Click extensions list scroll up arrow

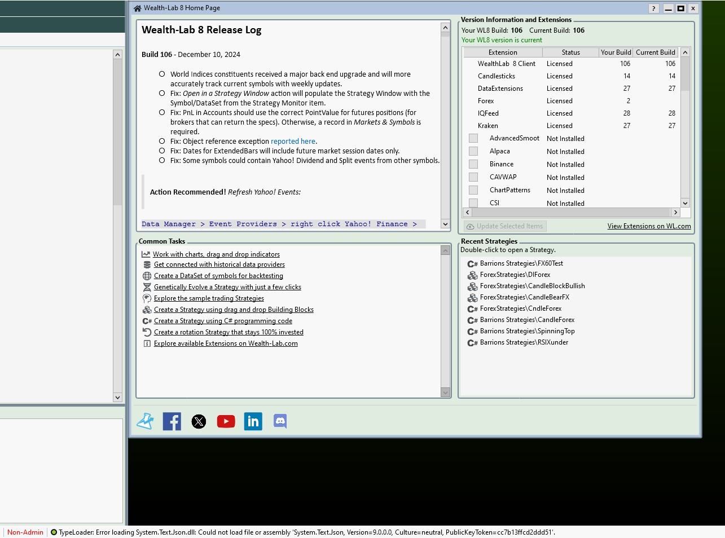(x=686, y=52)
